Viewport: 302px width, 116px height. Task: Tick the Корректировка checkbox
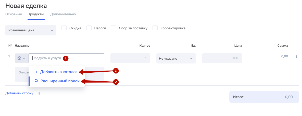155,28
